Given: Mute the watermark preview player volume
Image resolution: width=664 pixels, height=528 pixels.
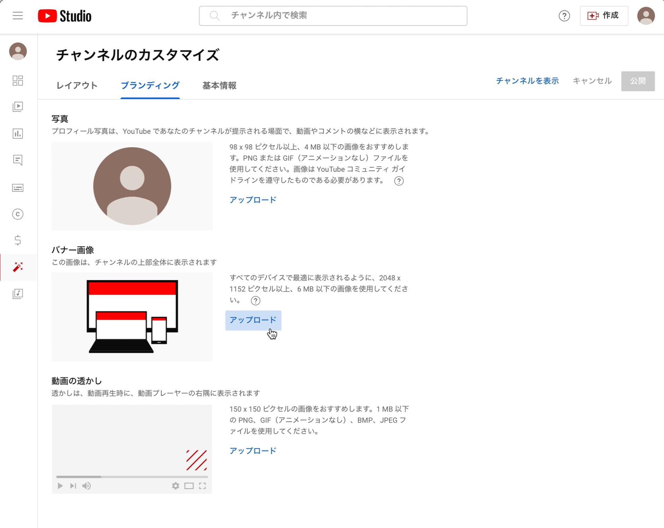Looking at the screenshot, I should (86, 486).
